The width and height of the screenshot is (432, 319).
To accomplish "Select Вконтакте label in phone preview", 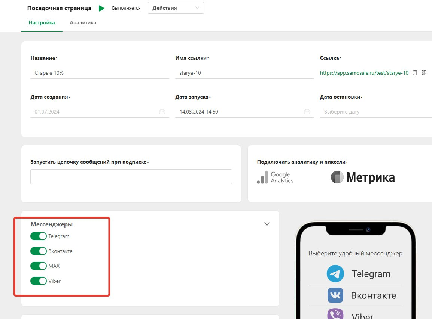I will click(x=374, y=295).
